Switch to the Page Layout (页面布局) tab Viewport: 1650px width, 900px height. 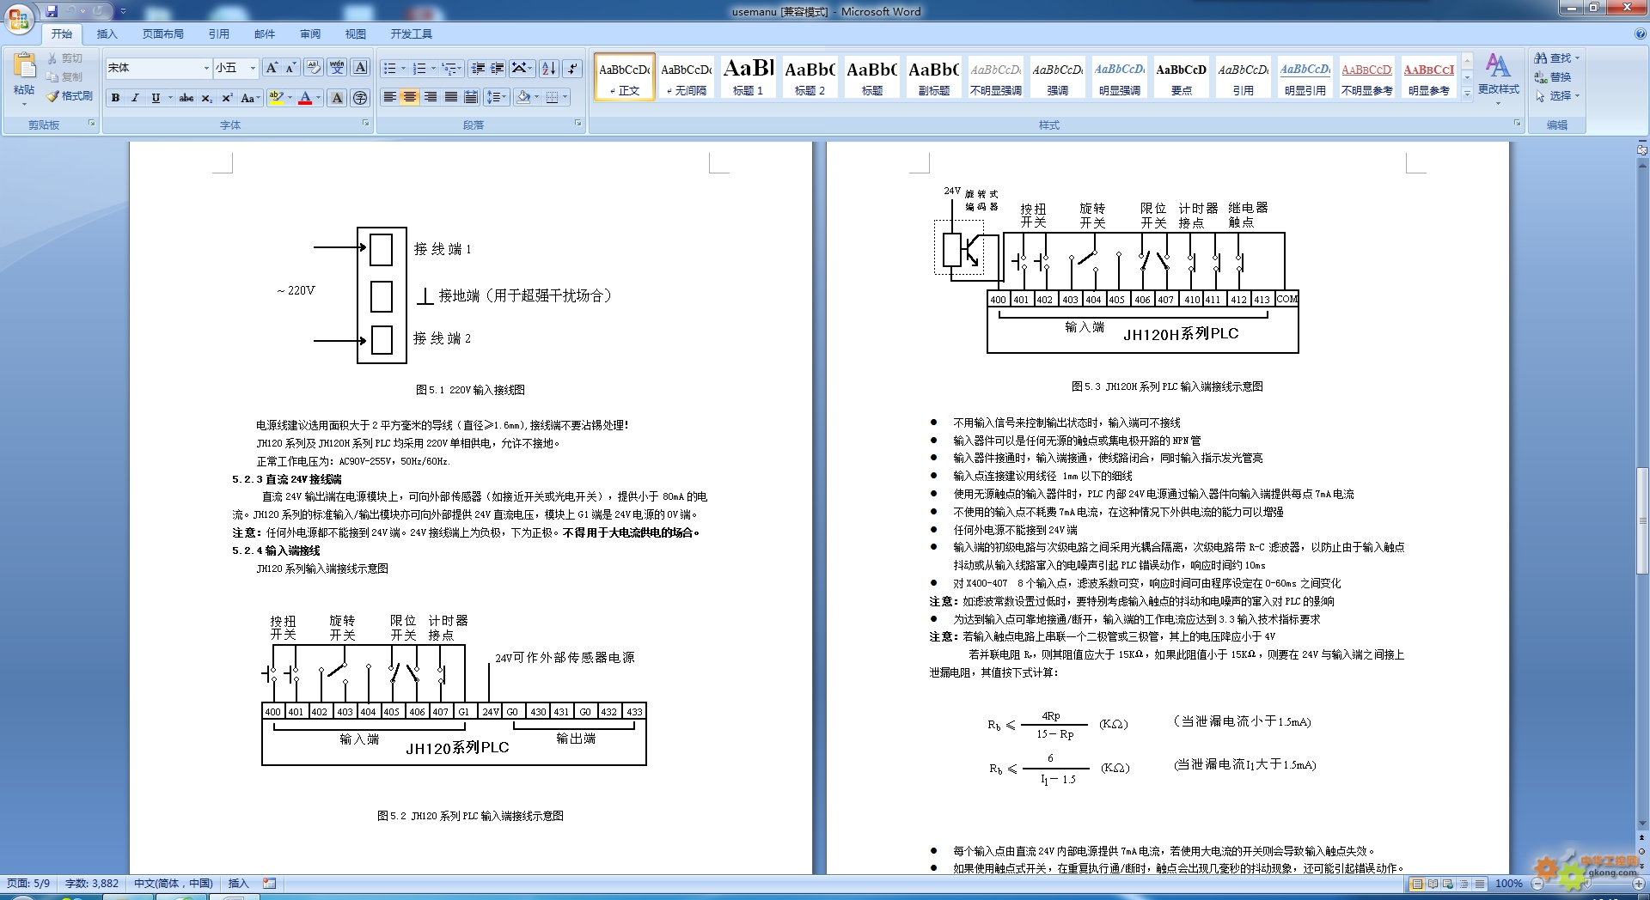[x=163, y=34]
